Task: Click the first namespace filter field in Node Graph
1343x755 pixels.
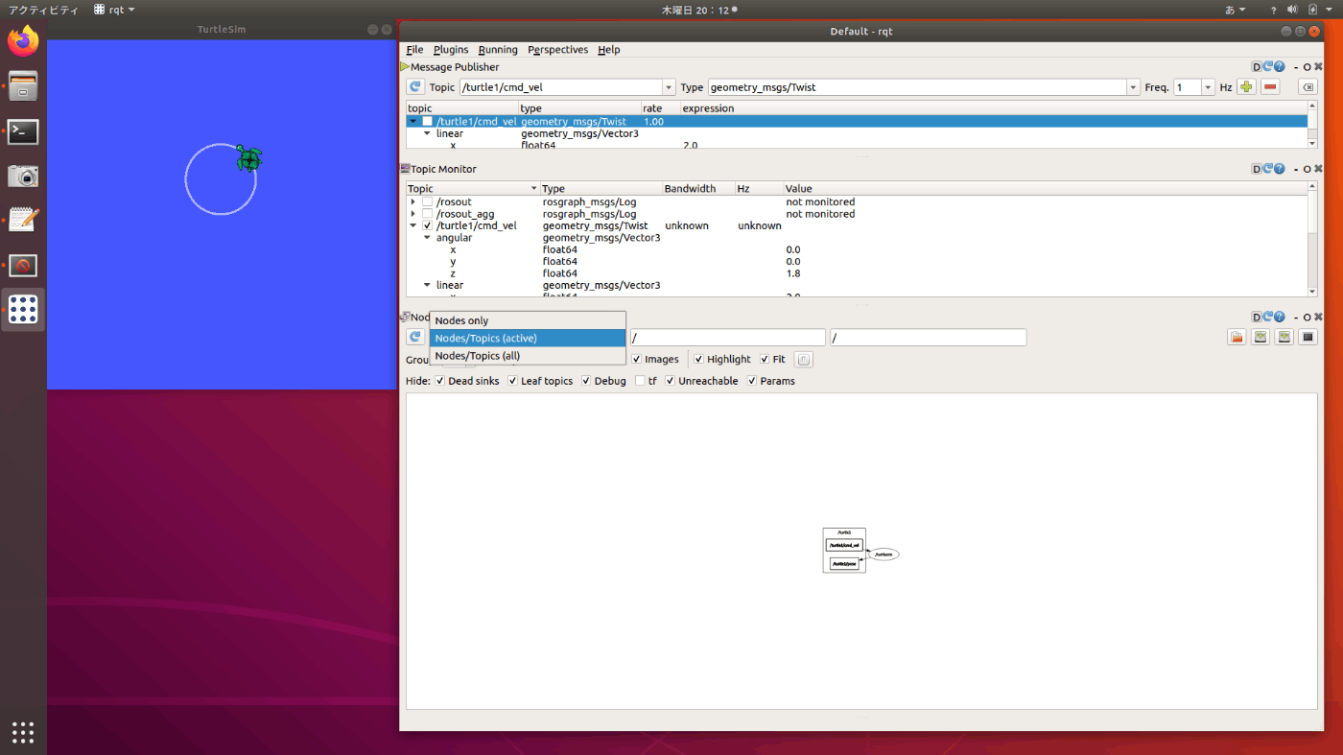Action: (x=727, y=338)
